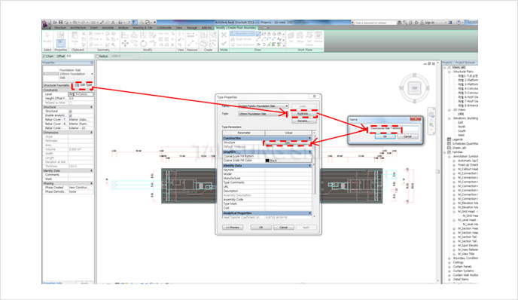Click Cancel in the Type Properties dialog
Screen dimensions: 518x300
[x=284, y=228]
